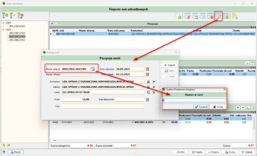Click the delete series icon with red minus
Viewport: 257px width, 156px height.
pyautogui.click(x=21, y=16)
